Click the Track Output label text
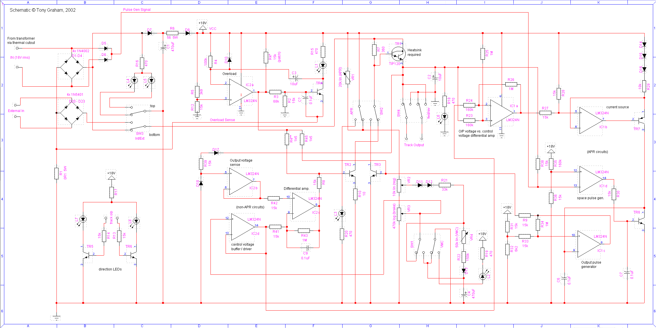656x328 pixels. tap(414, 145)
